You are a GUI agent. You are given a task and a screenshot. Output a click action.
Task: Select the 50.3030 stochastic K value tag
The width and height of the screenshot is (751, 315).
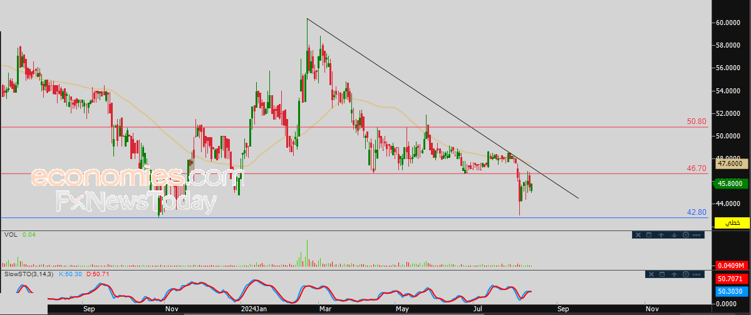pos(732,291)
